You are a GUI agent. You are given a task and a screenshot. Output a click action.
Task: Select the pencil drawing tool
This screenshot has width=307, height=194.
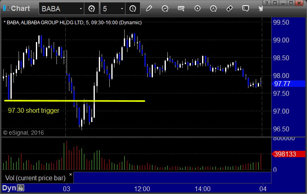point(149,8)
